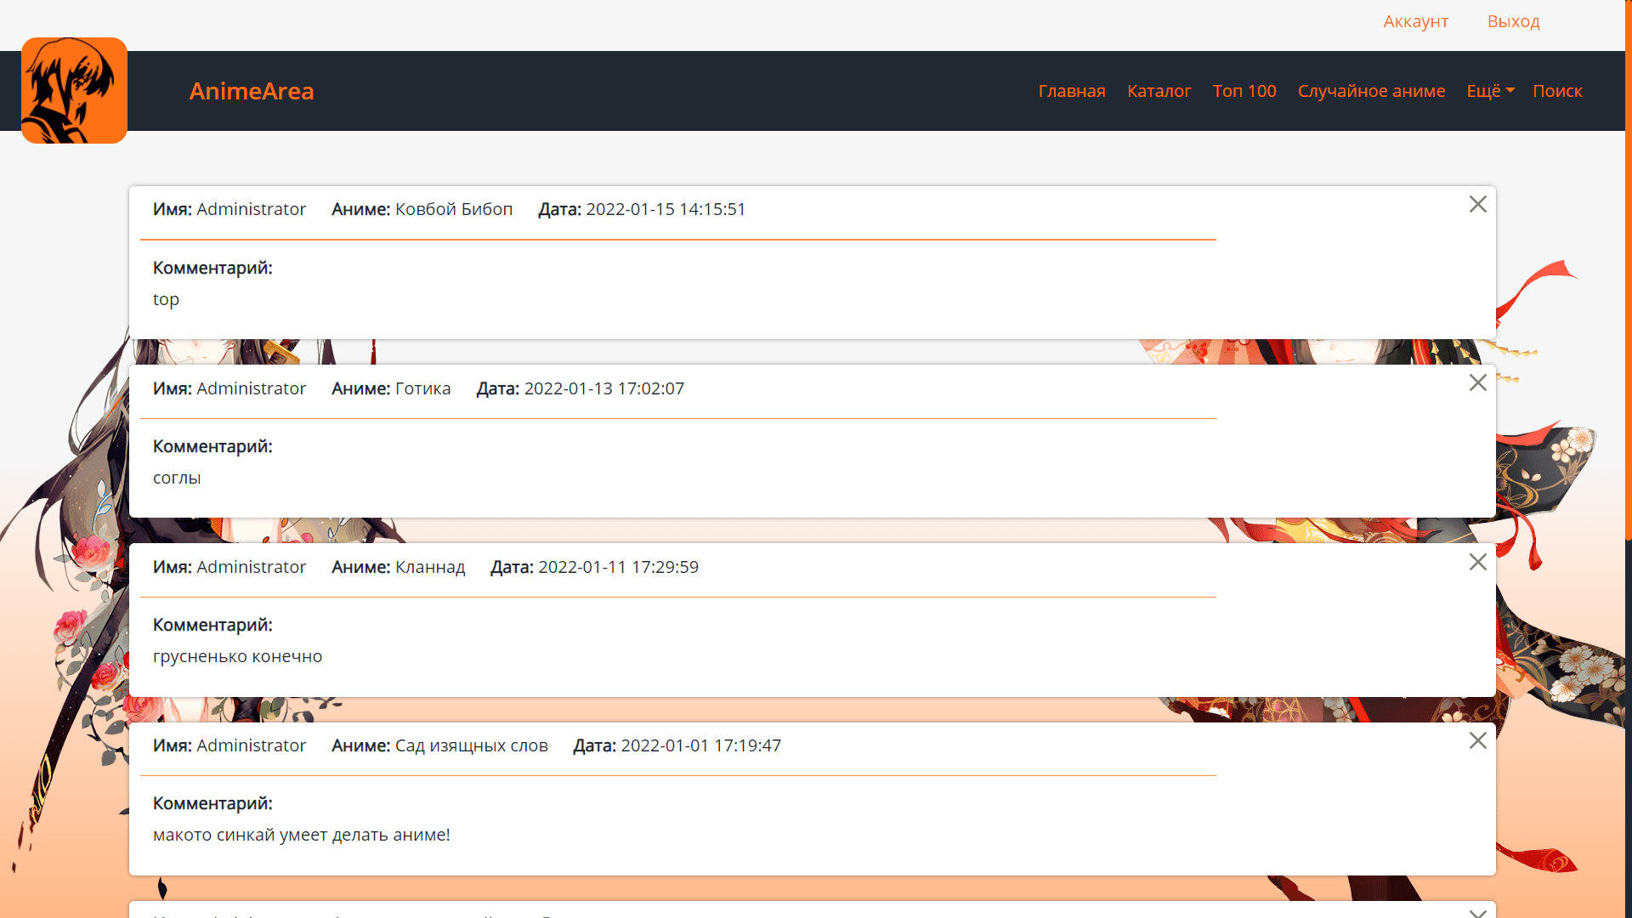Screen dimensions: 1632x918
Task: Log out via Выход link
Action: [x=1513, y=21]
